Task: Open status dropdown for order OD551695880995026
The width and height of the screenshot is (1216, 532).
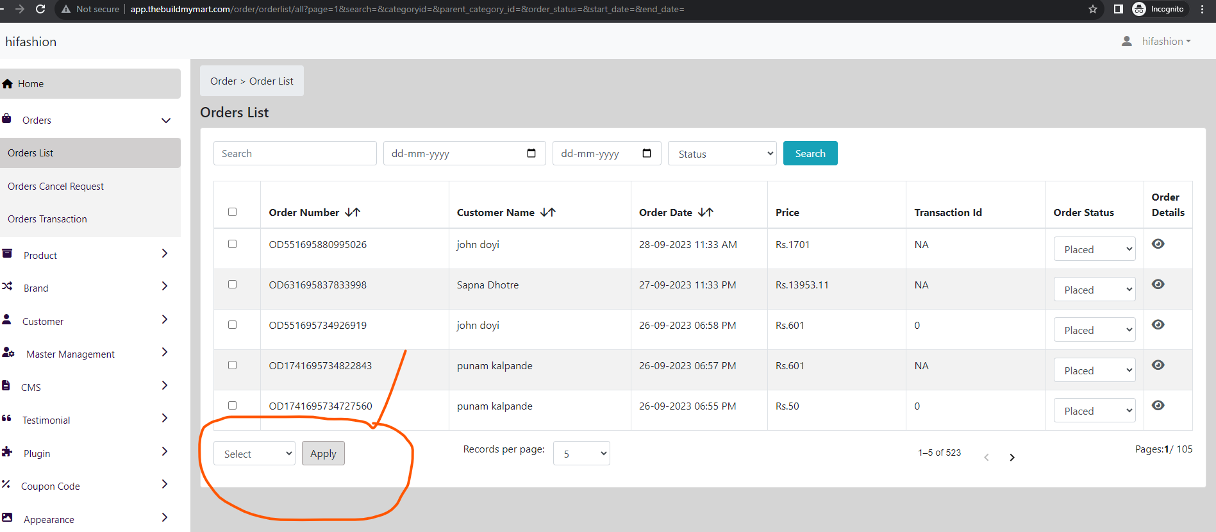Action: tap(1095, 249)
